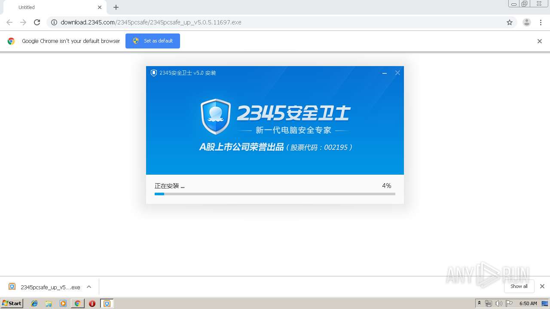Switch to Chrome taskbar icon
The height and width of the screenshot is (309, 550).
pos(77,303)
